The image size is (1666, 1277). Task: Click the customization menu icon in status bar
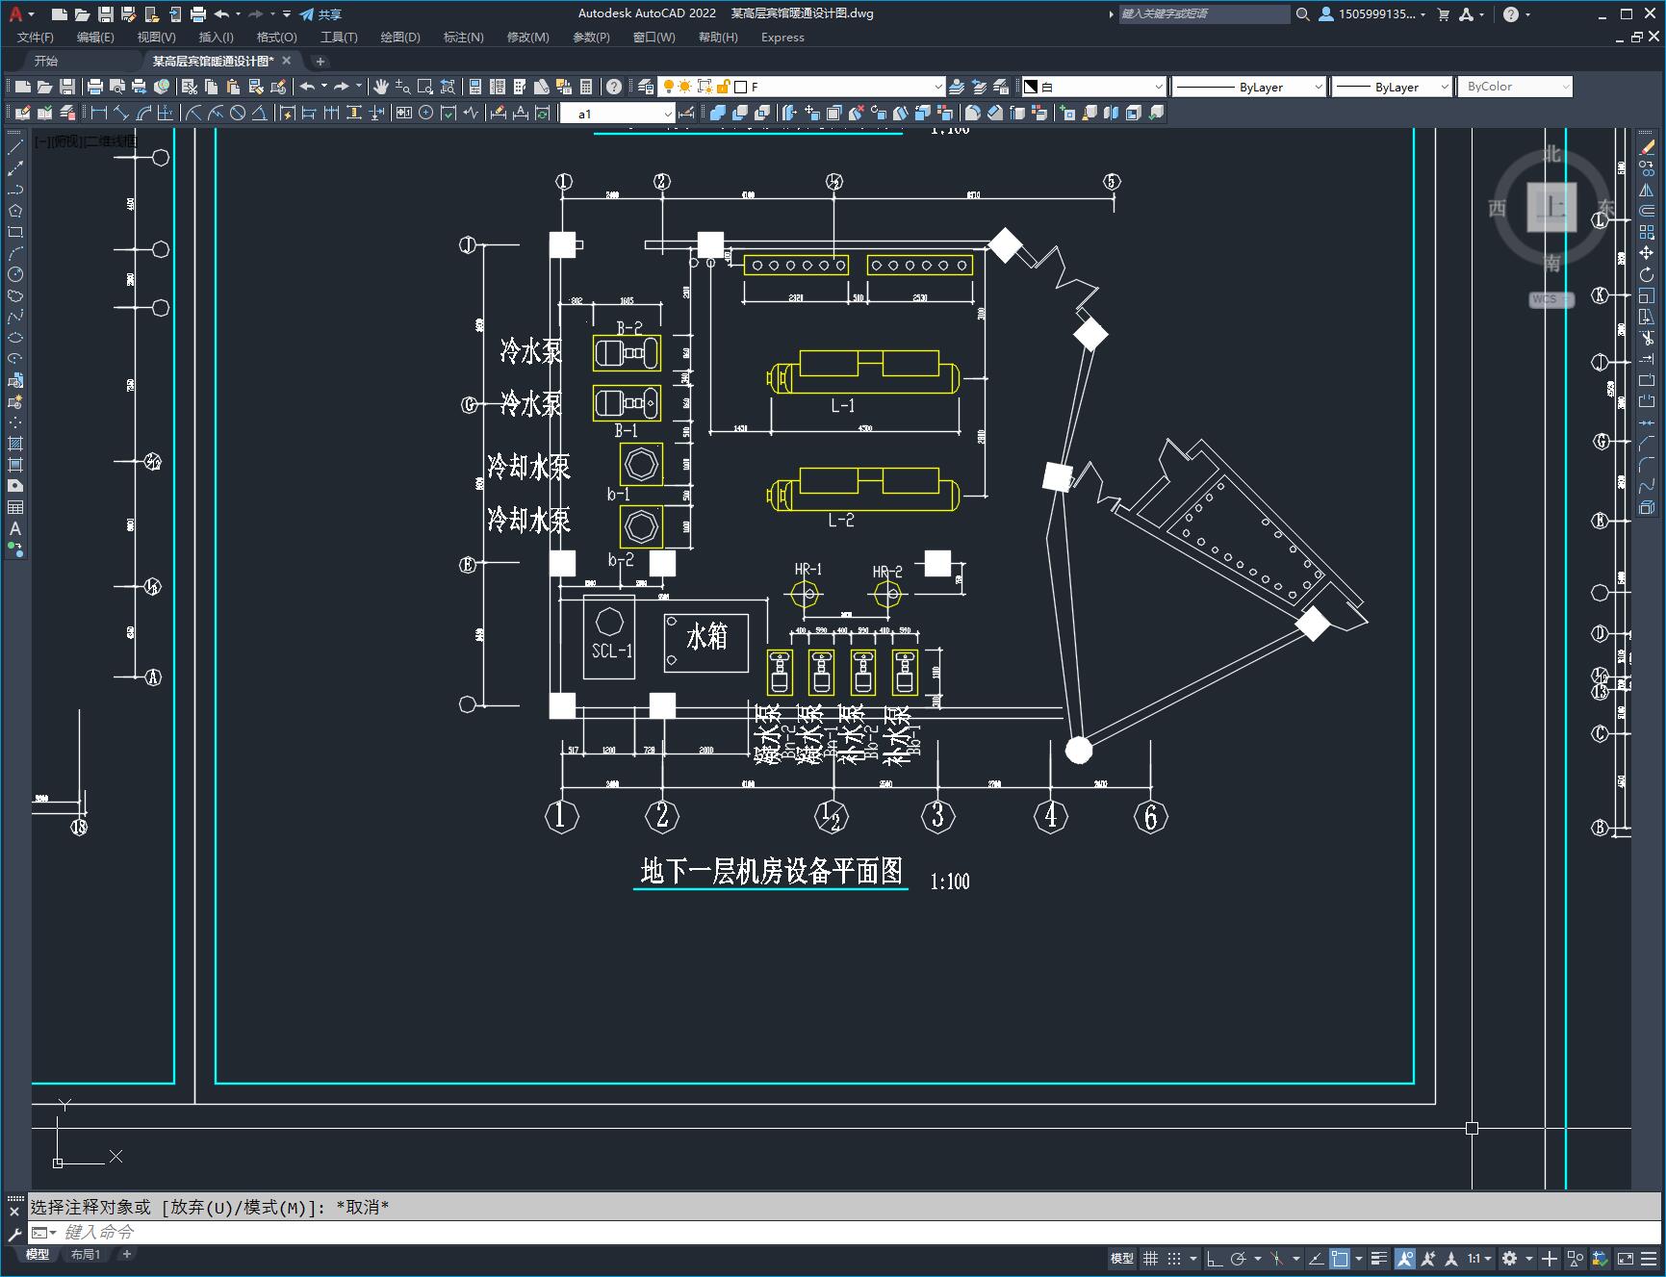pyautogui.click(x=1650, y=1259)
